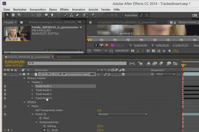Screen dimensions: 199x132
Task: Click the current time 0;00;00;00 in timeline
Action: coord(15,62)
